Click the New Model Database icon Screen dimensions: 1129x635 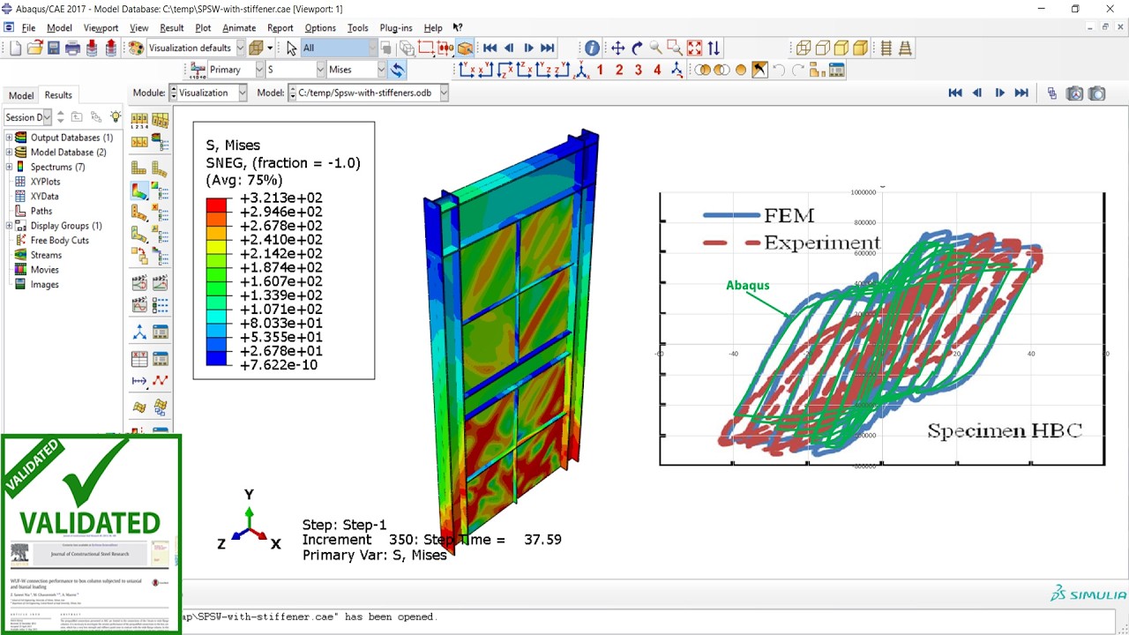[x=15, y=49]
